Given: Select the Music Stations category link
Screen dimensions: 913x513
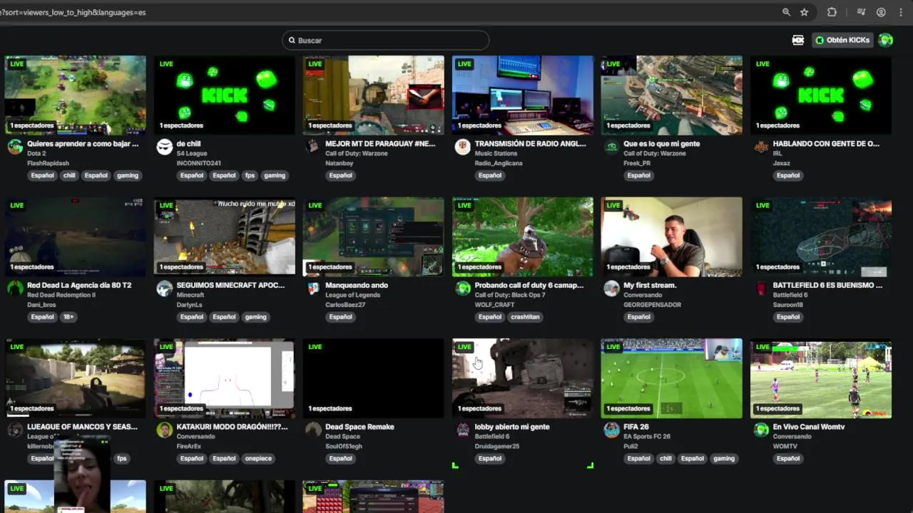Looking at the screenshot, I should 496,153.
